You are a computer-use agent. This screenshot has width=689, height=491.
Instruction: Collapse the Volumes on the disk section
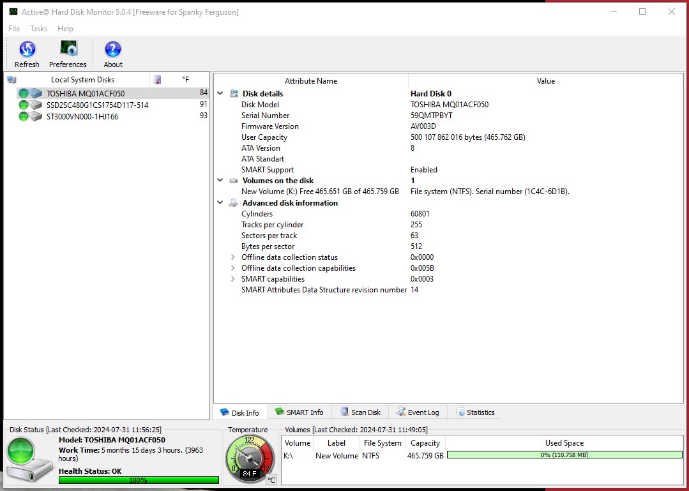220,181
